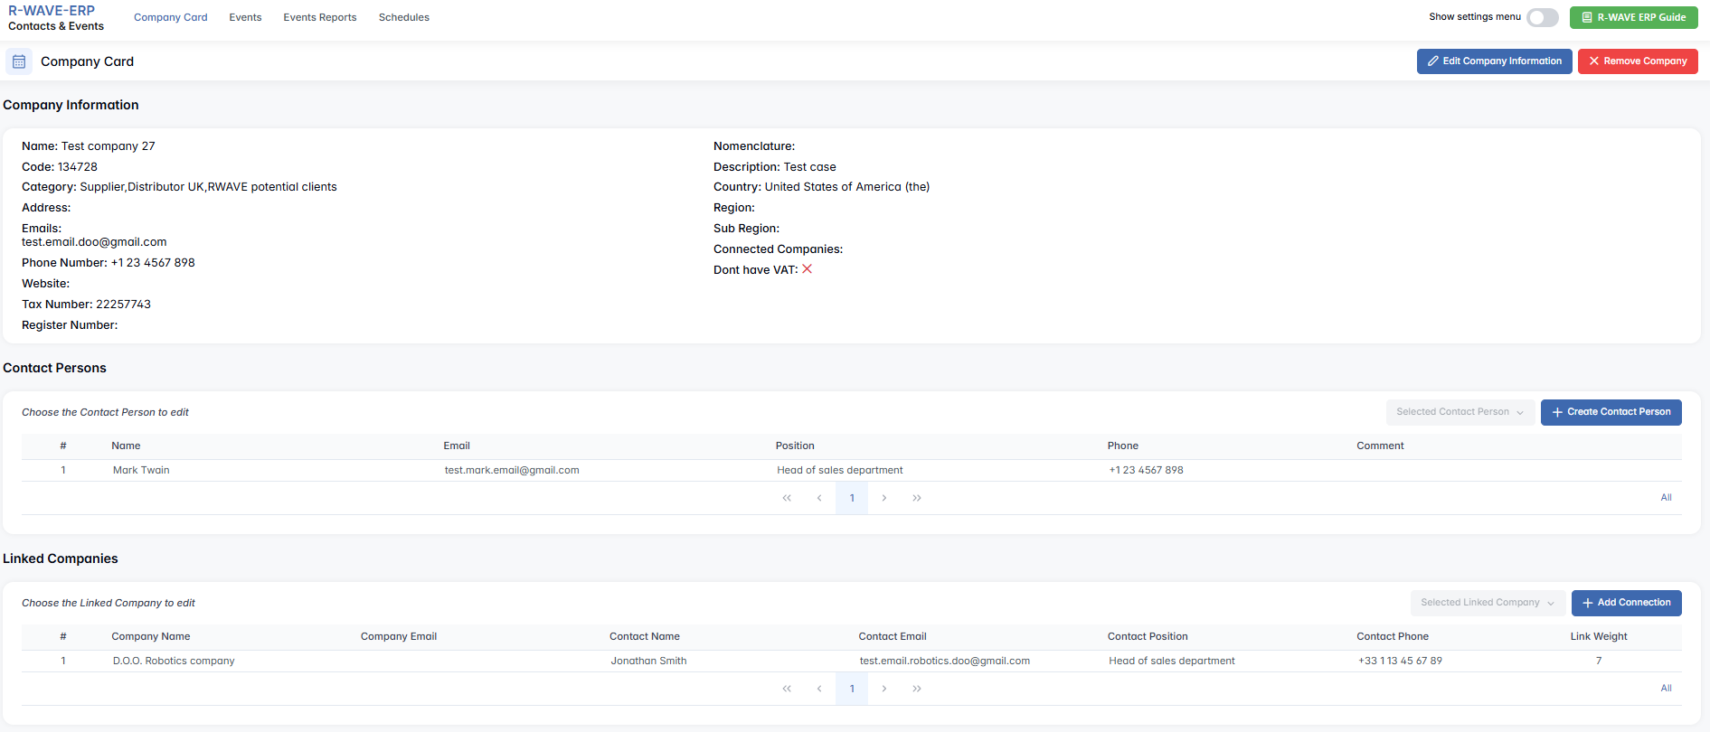Select the Mark Twain contact row
The height and width of the screenshot is (732, 1710).
[x=141, y=470]
